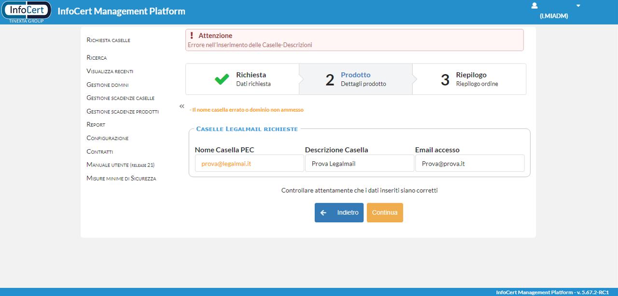Open Gestione domini from the sidebar

tap(107, 85)
